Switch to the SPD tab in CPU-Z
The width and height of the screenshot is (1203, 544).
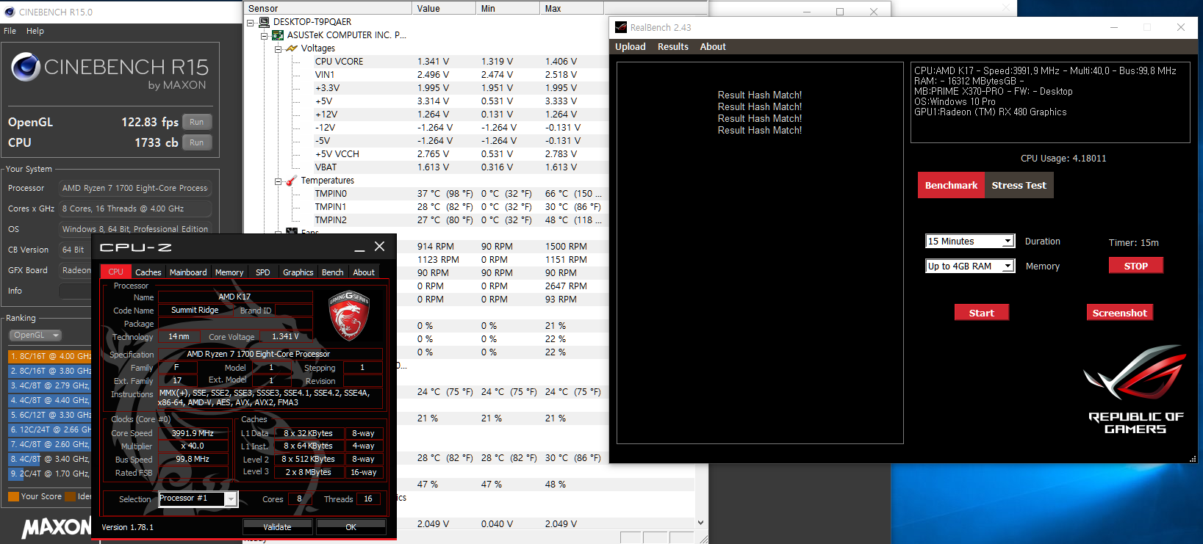click(x=262, y=272)
